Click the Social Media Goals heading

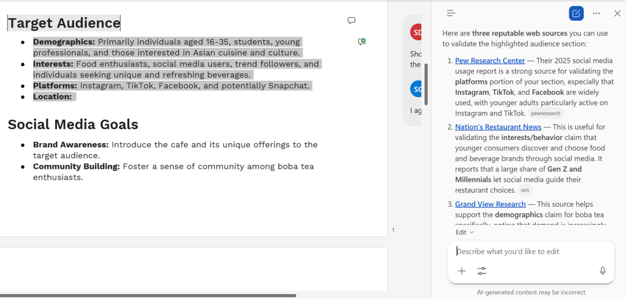click(73, 125)
